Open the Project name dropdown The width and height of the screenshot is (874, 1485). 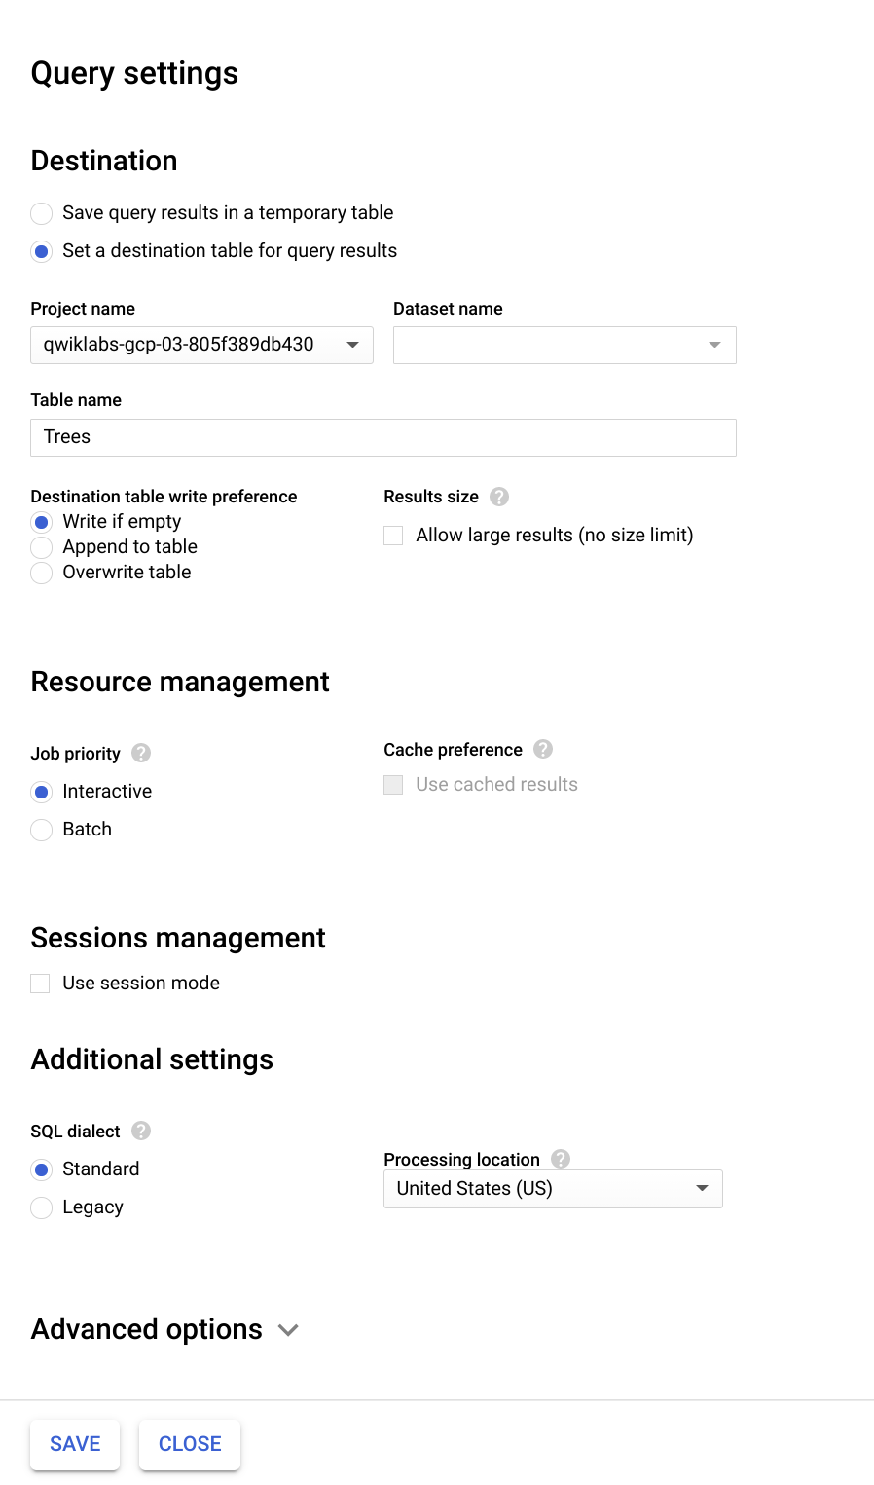352,345
